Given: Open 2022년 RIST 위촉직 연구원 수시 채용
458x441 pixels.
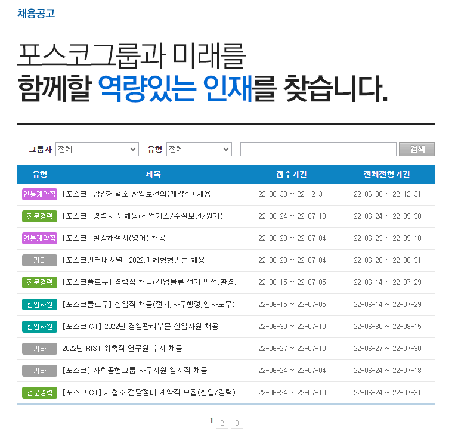Looking at the screenshot, I should 122,348.
